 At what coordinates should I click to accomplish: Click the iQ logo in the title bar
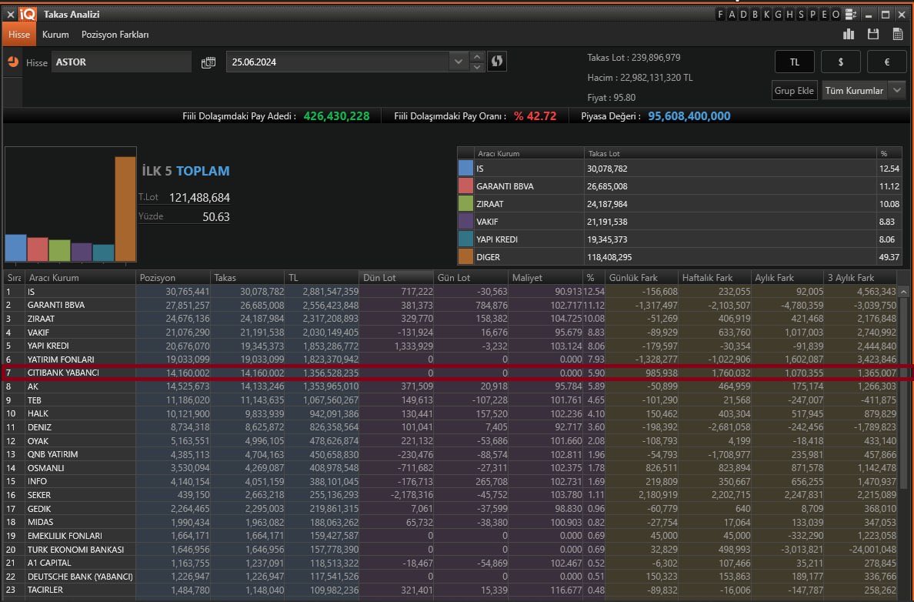[28, 14]
